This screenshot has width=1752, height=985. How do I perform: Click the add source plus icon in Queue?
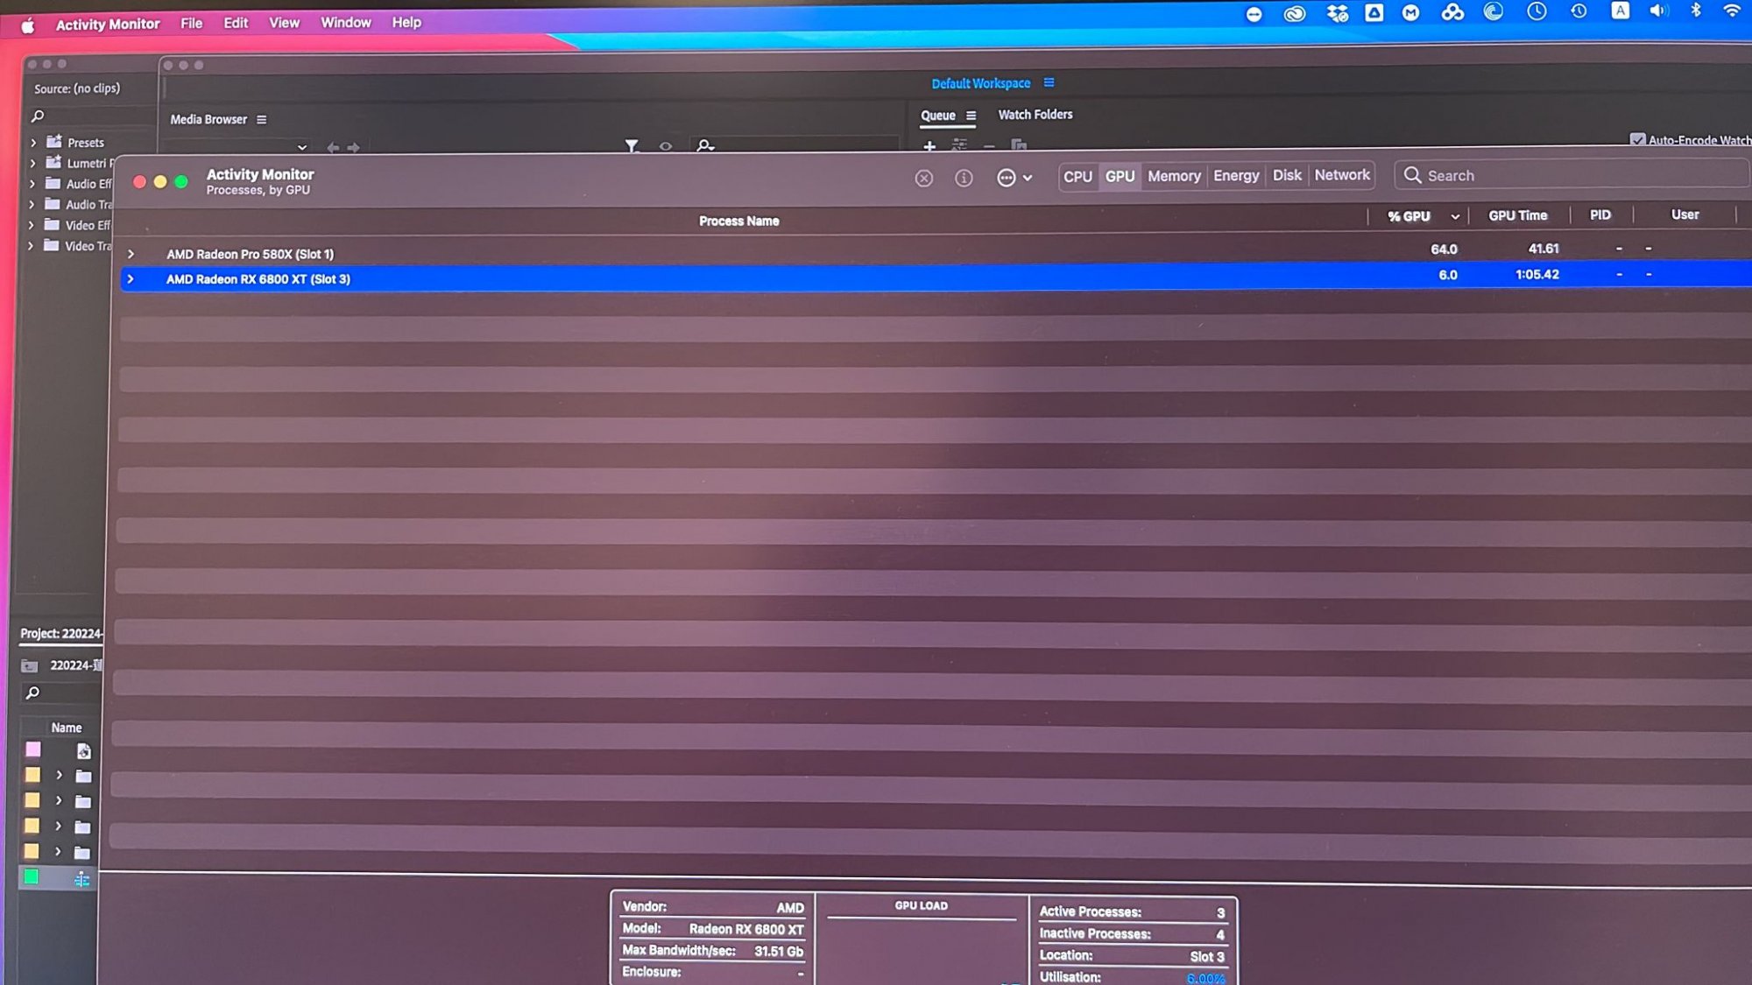pos(929,146)
